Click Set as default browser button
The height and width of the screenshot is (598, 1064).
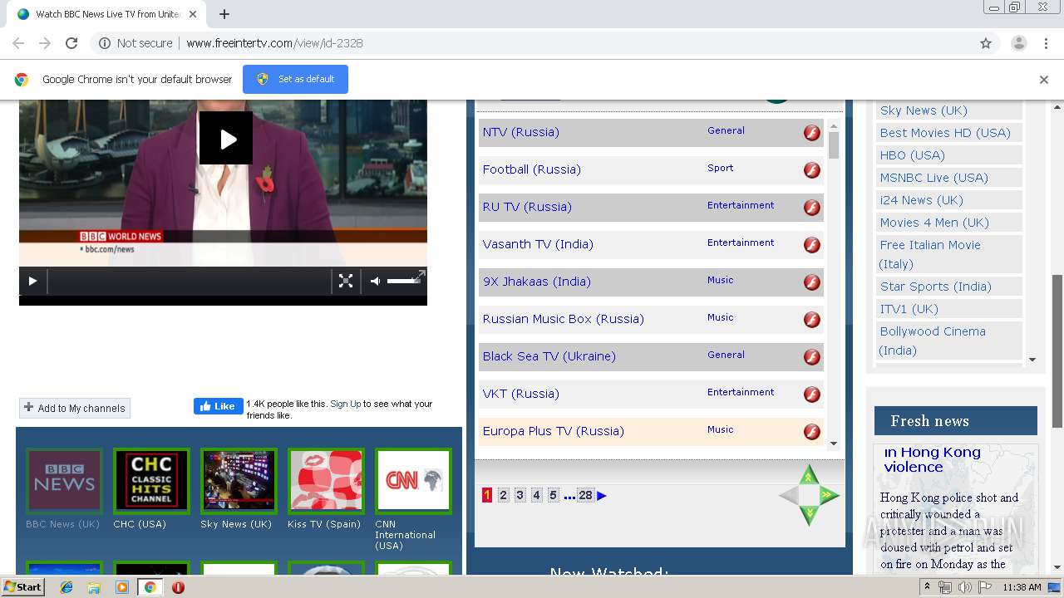point(295,79)
